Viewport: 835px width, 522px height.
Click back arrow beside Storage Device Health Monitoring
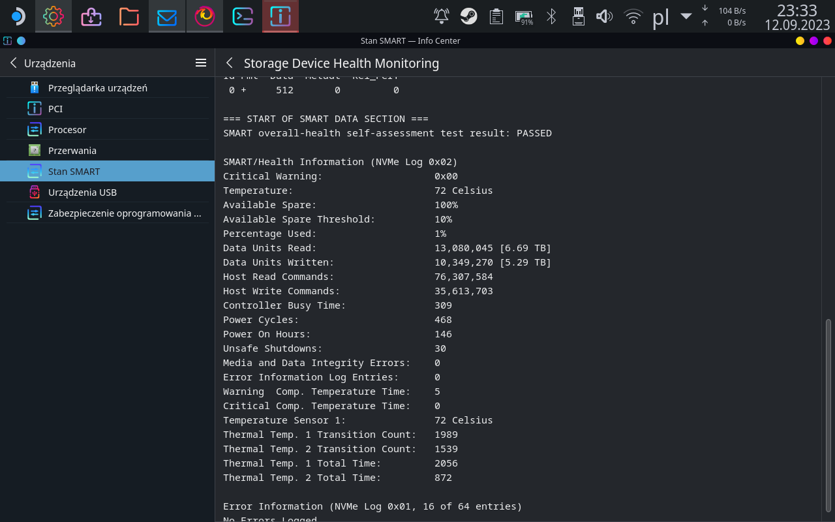pos(229,63)
